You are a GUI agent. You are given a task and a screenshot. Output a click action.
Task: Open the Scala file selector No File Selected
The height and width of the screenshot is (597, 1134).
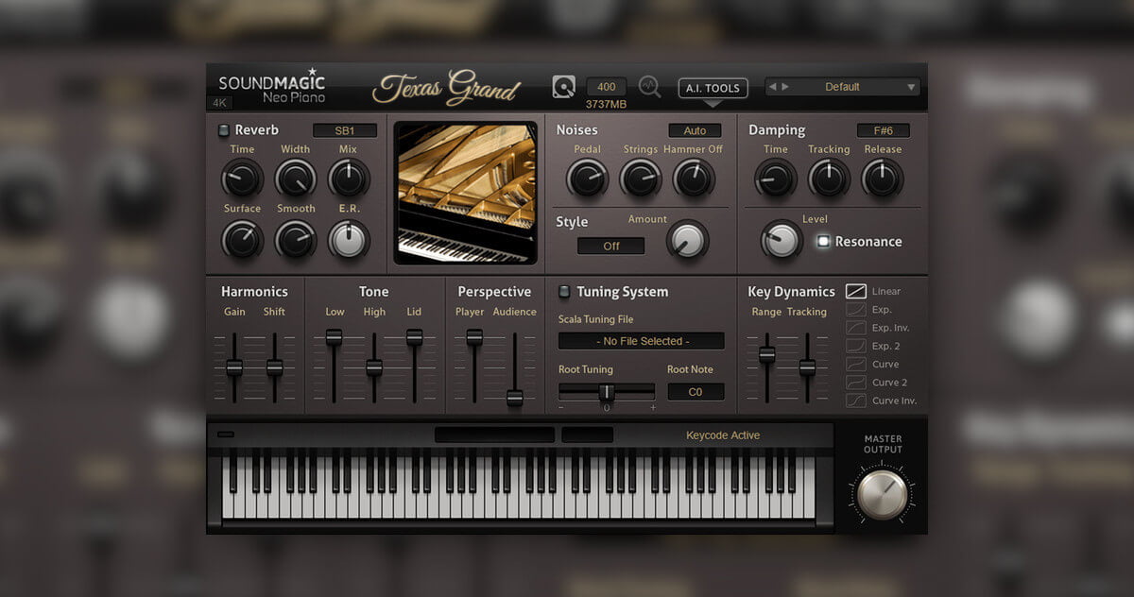[642, 341]
